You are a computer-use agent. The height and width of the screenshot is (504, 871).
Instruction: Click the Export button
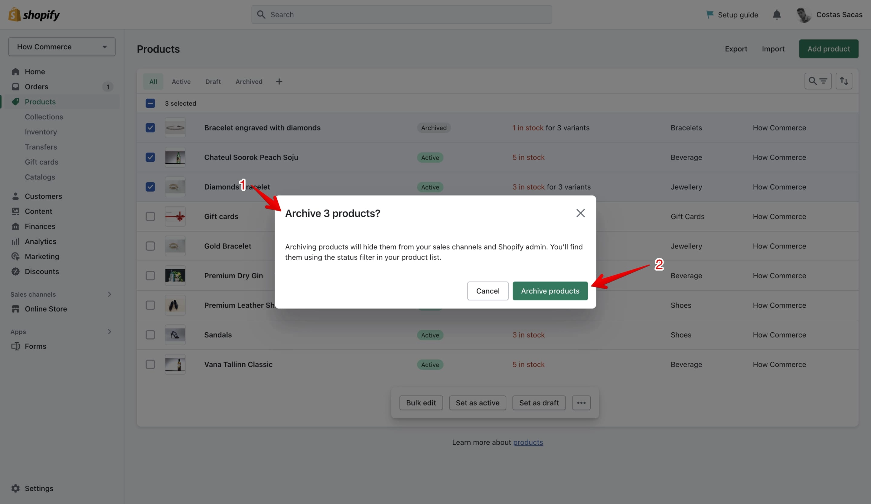(736, 49)
